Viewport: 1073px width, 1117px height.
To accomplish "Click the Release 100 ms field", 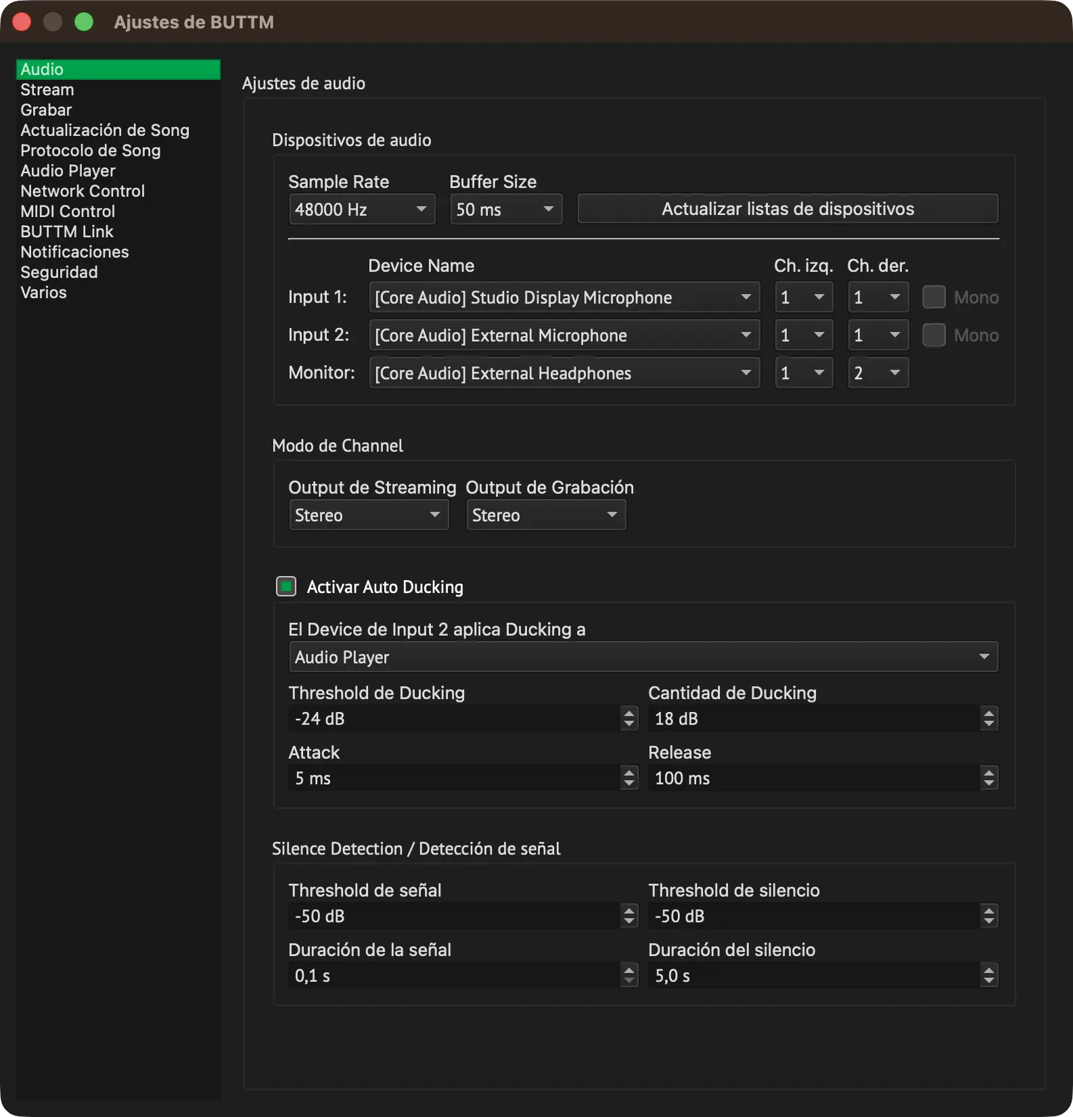I will pyautogui.click(x=815, y=778).
